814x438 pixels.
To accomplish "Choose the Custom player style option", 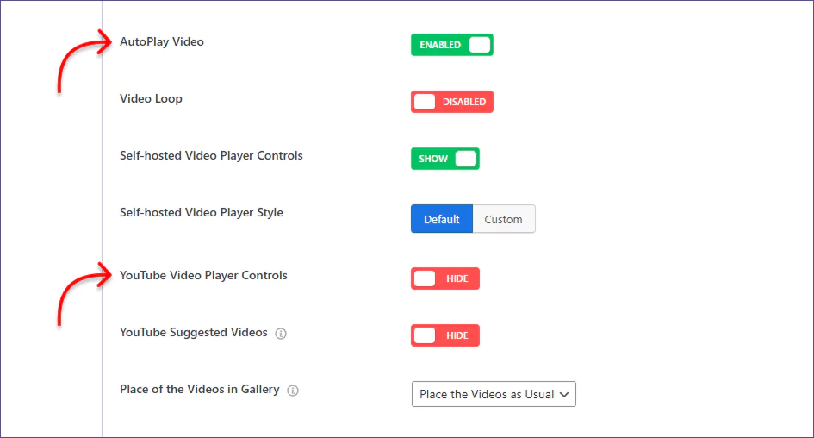I will [504, 219].
